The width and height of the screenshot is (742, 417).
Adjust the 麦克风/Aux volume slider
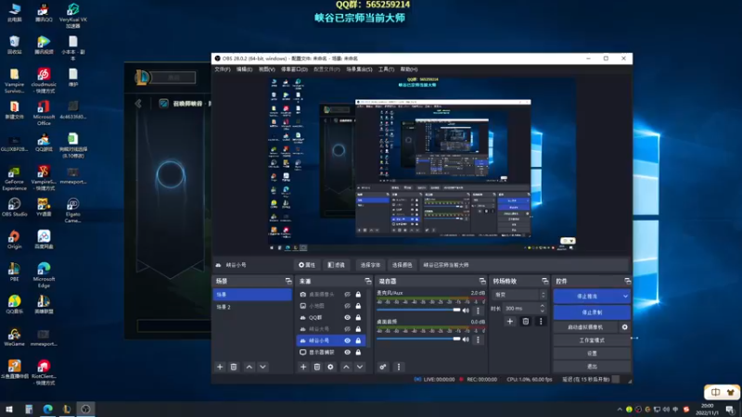point(419,310)
